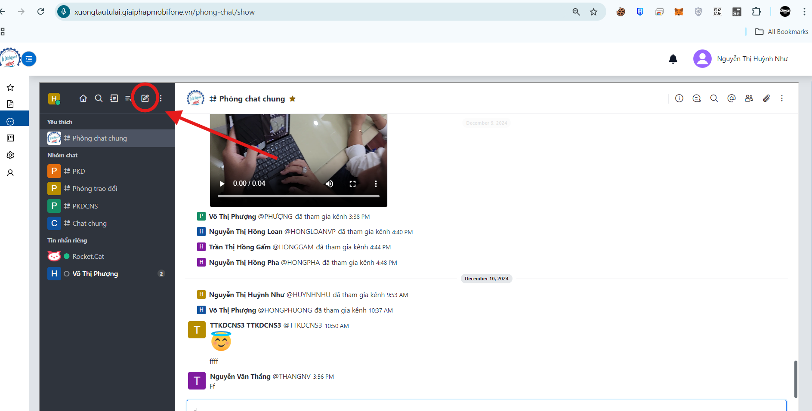Click the document icon in left rail
Viewport: 812px width, 411px height.
(x=10, y=104)
